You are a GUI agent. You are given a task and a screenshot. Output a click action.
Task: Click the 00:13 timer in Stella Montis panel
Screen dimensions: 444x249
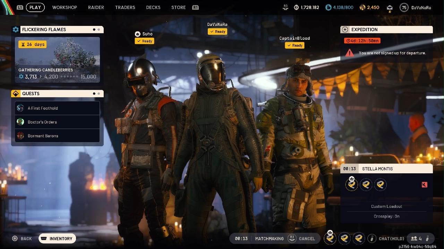349,169
